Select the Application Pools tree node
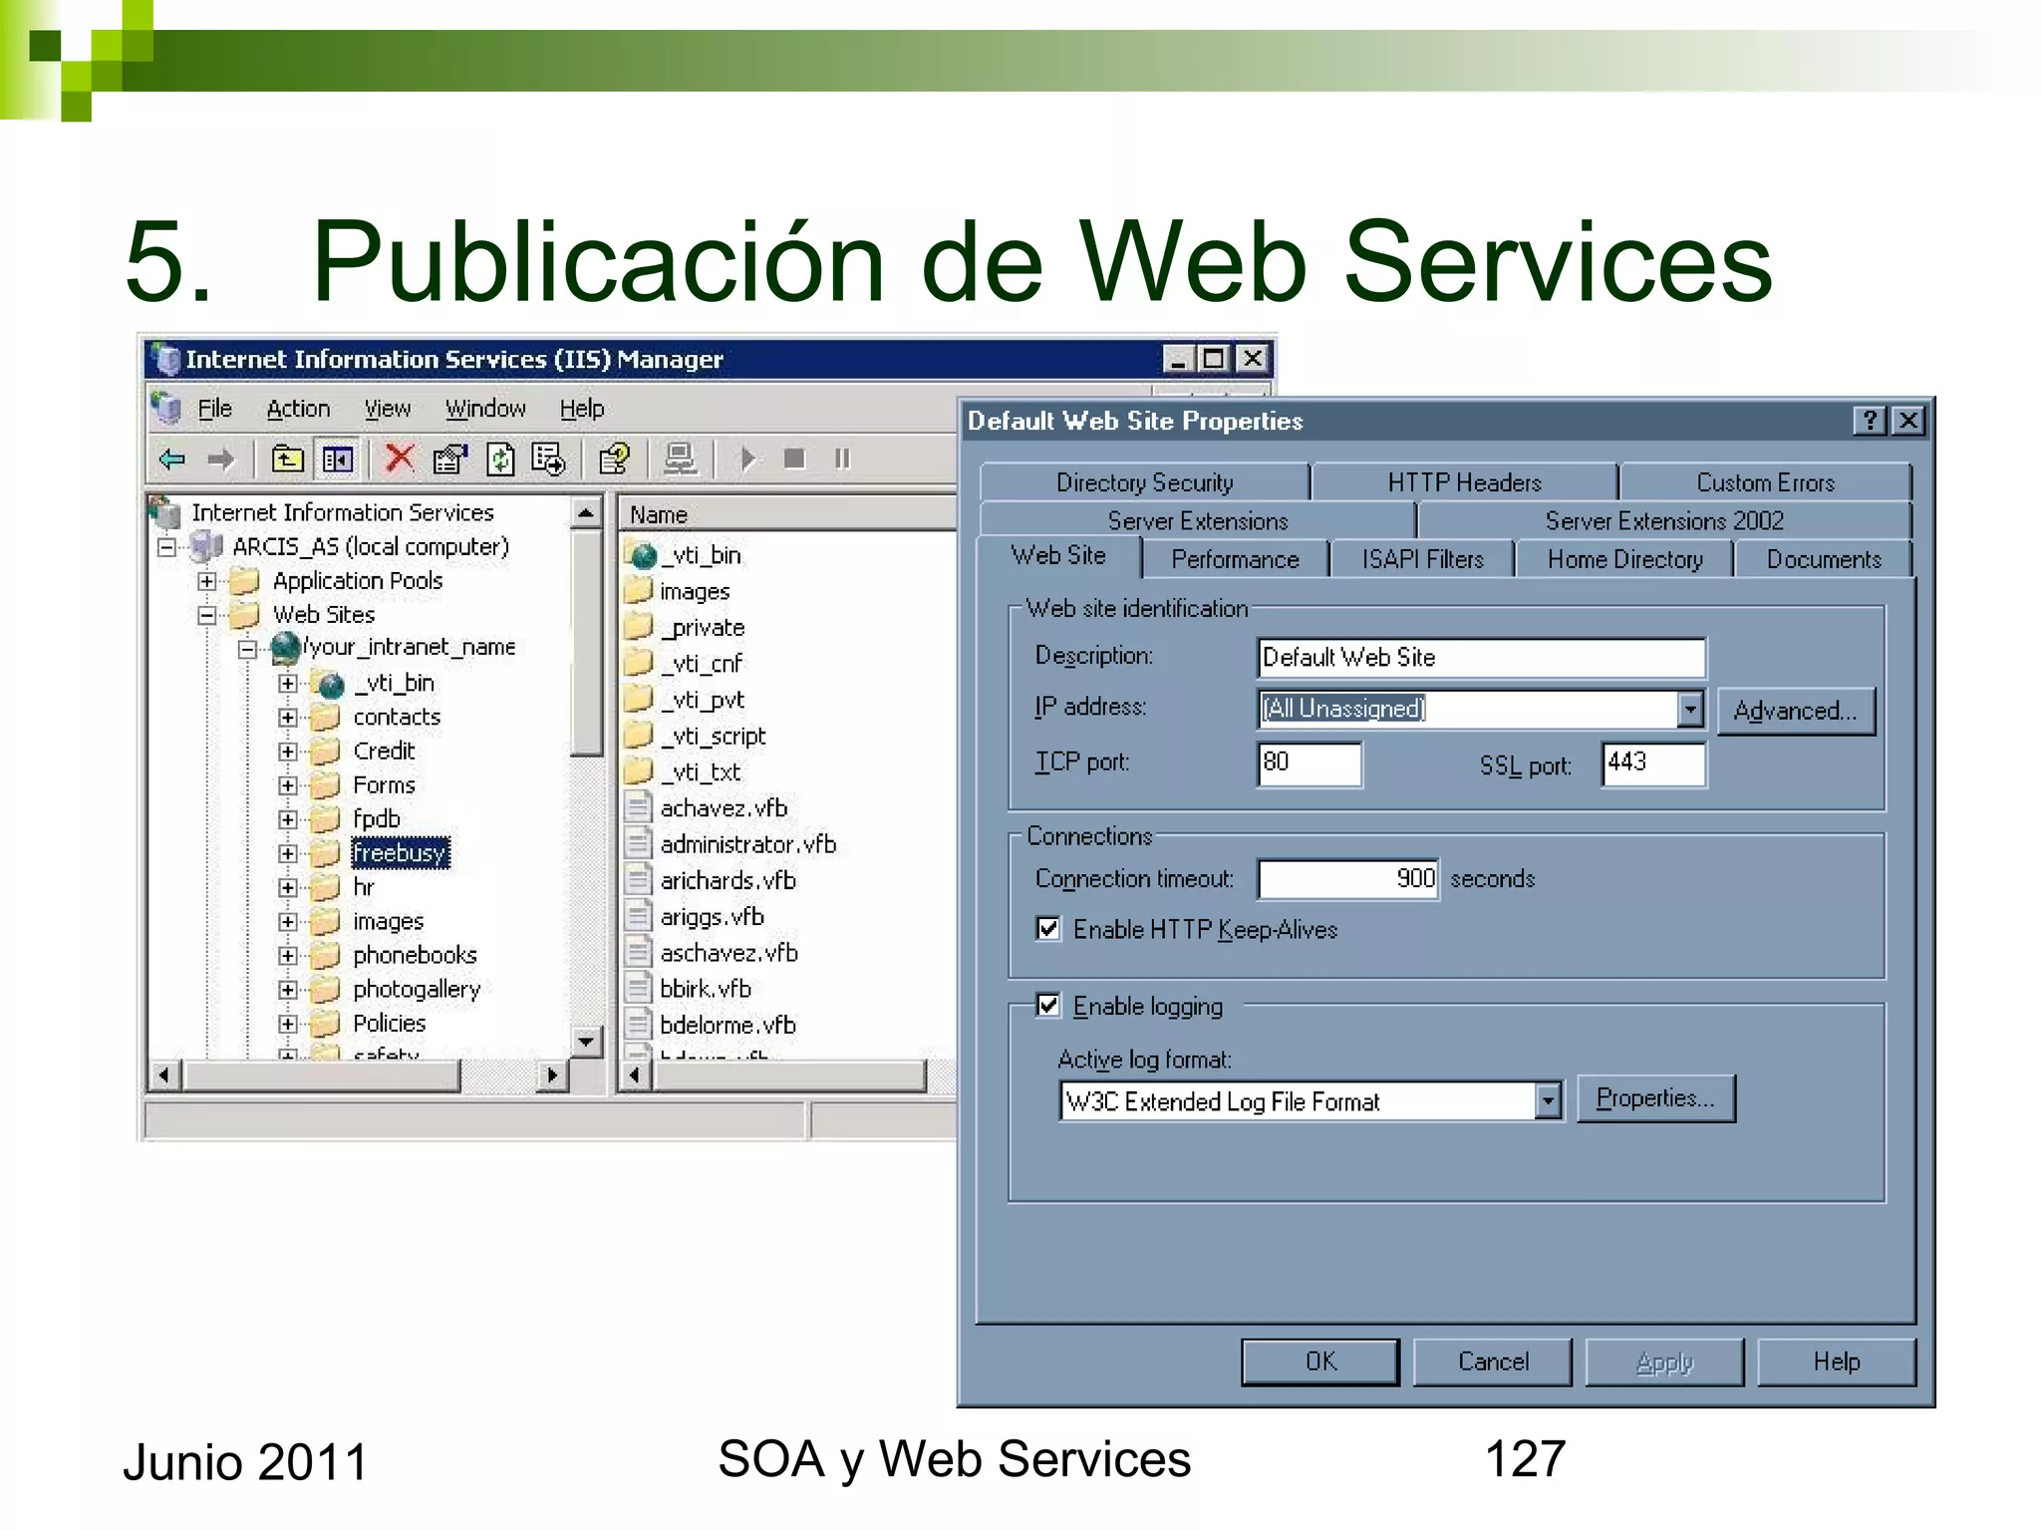This screenshot has width=2041, height=1531. [x=358, y=581]
